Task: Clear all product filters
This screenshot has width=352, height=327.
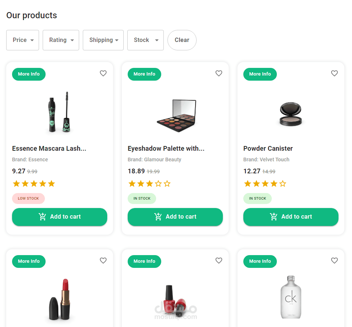Action: pyautogui.click(x=182, y=40)
